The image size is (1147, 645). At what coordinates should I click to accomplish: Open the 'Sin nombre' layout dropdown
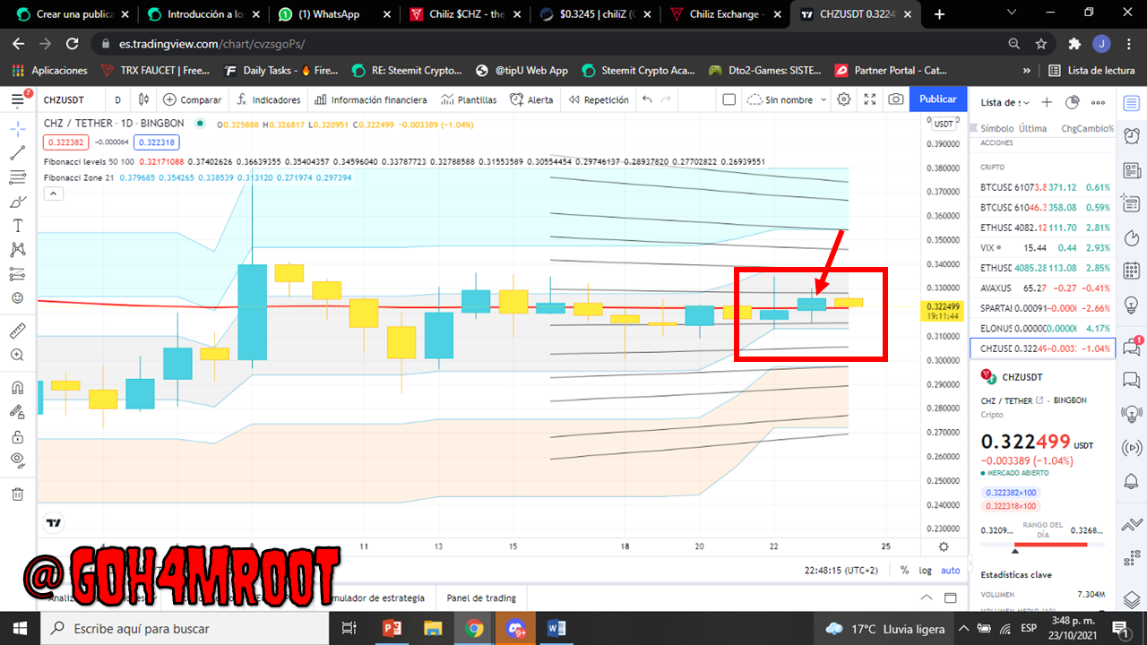click(x=787, y=99)
